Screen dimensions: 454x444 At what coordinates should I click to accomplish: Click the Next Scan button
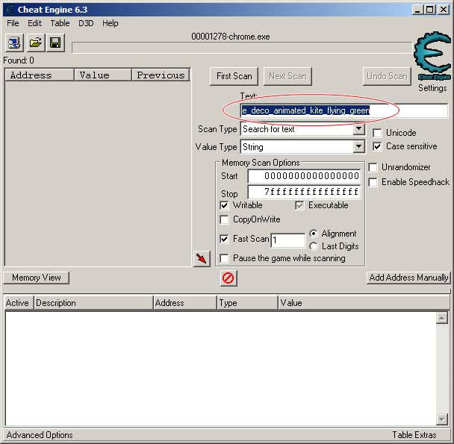tap(287, 76)
